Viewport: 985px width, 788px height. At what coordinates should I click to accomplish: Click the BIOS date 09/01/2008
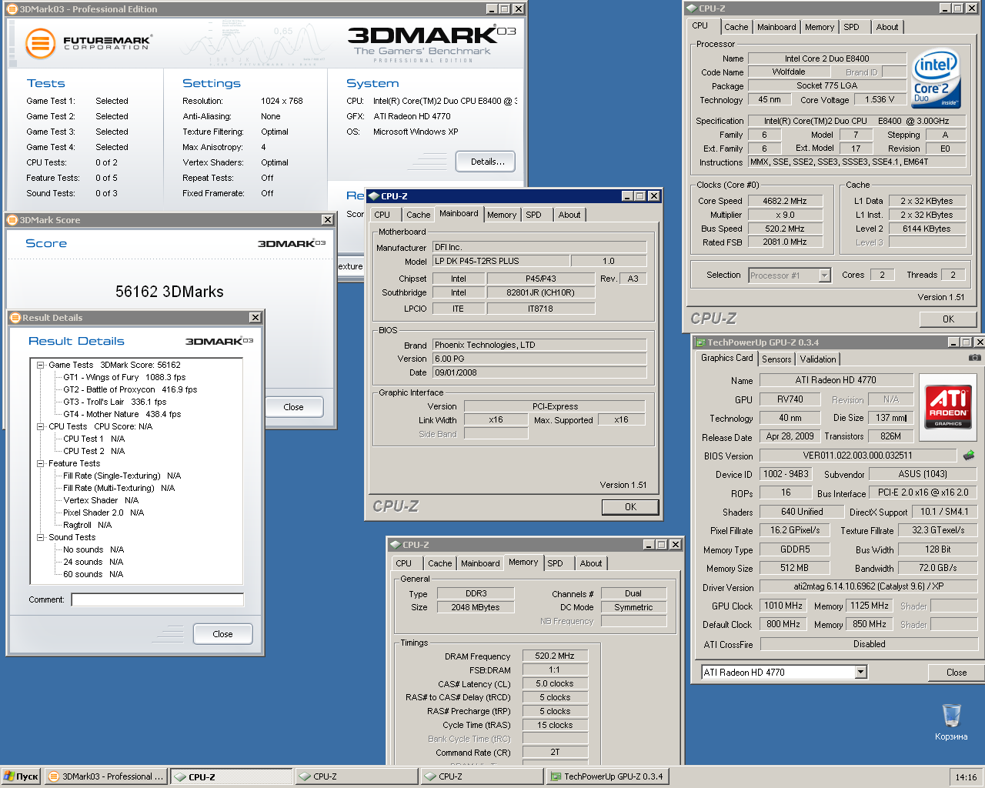click(x=539, y=372)
